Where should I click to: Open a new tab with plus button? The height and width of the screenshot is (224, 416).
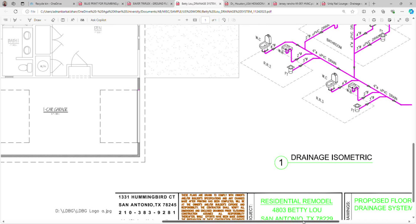[374, 4]
